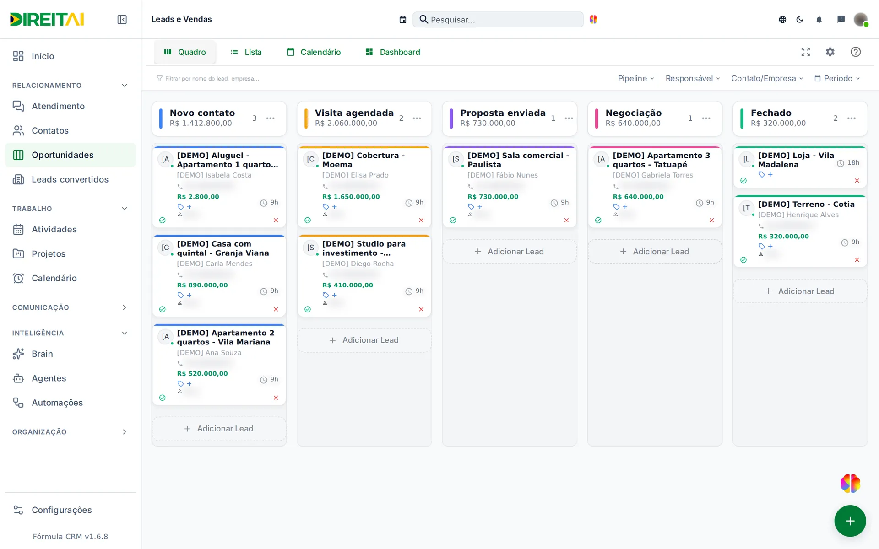879x549 pixels.
Task: Open the calendar icon beside the search bar
Action: click(403, 20)
